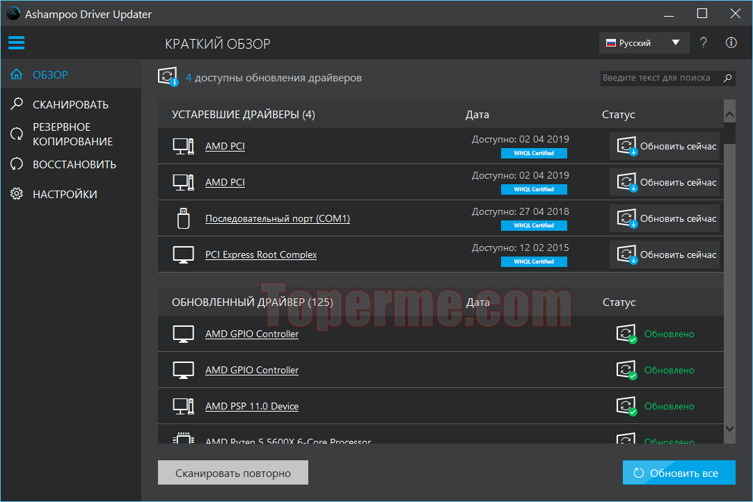Viewport: 753px width, 502px height.
Task: Click the home icon beside ОБЗОР
Action: click(16, 74)
